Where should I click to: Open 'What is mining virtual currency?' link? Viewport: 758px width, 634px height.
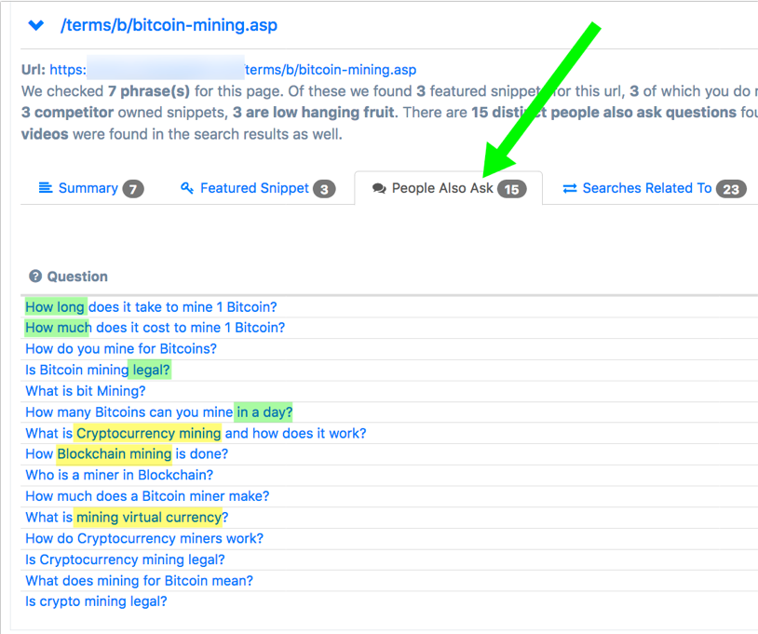(x=127, y=518)
